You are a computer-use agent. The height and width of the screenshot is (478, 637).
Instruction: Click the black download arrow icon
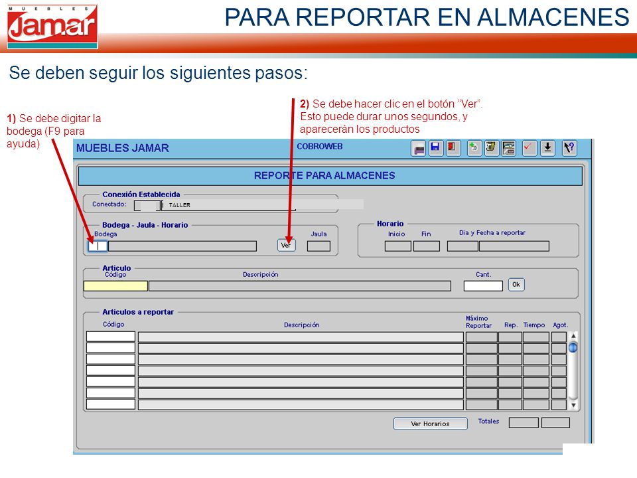(547, 148)
